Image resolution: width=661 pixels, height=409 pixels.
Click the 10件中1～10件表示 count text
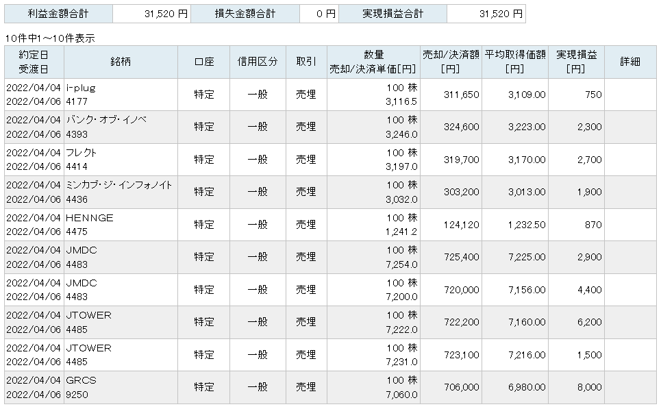tap(50, 38)
